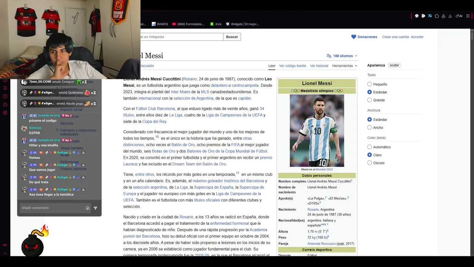Click the webcam overlay video
The image size is (474, 267).
point(70,39)
